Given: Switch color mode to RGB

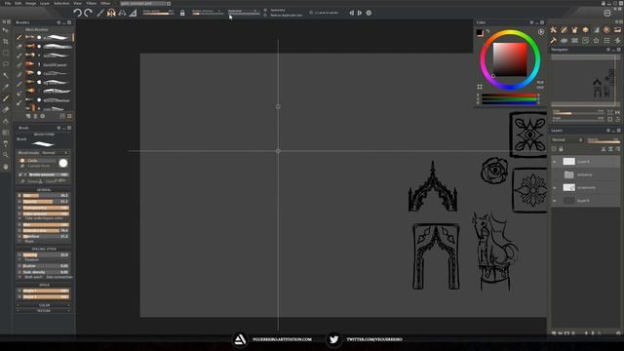Looking at the screenshot, I should 540,82.
